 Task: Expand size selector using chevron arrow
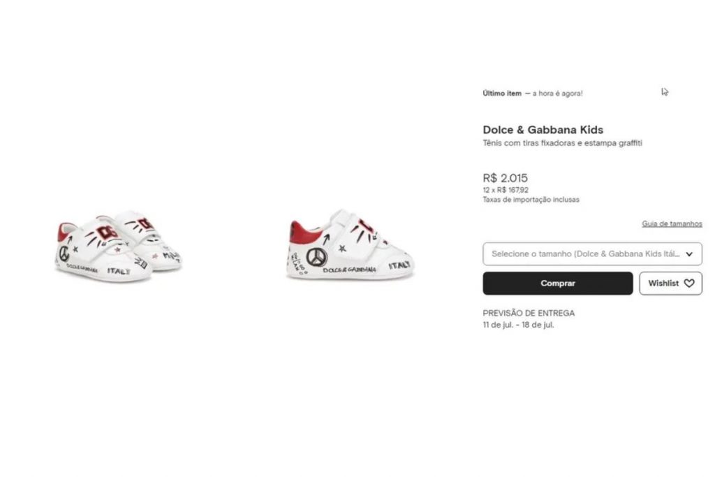(x=689, y=254)
